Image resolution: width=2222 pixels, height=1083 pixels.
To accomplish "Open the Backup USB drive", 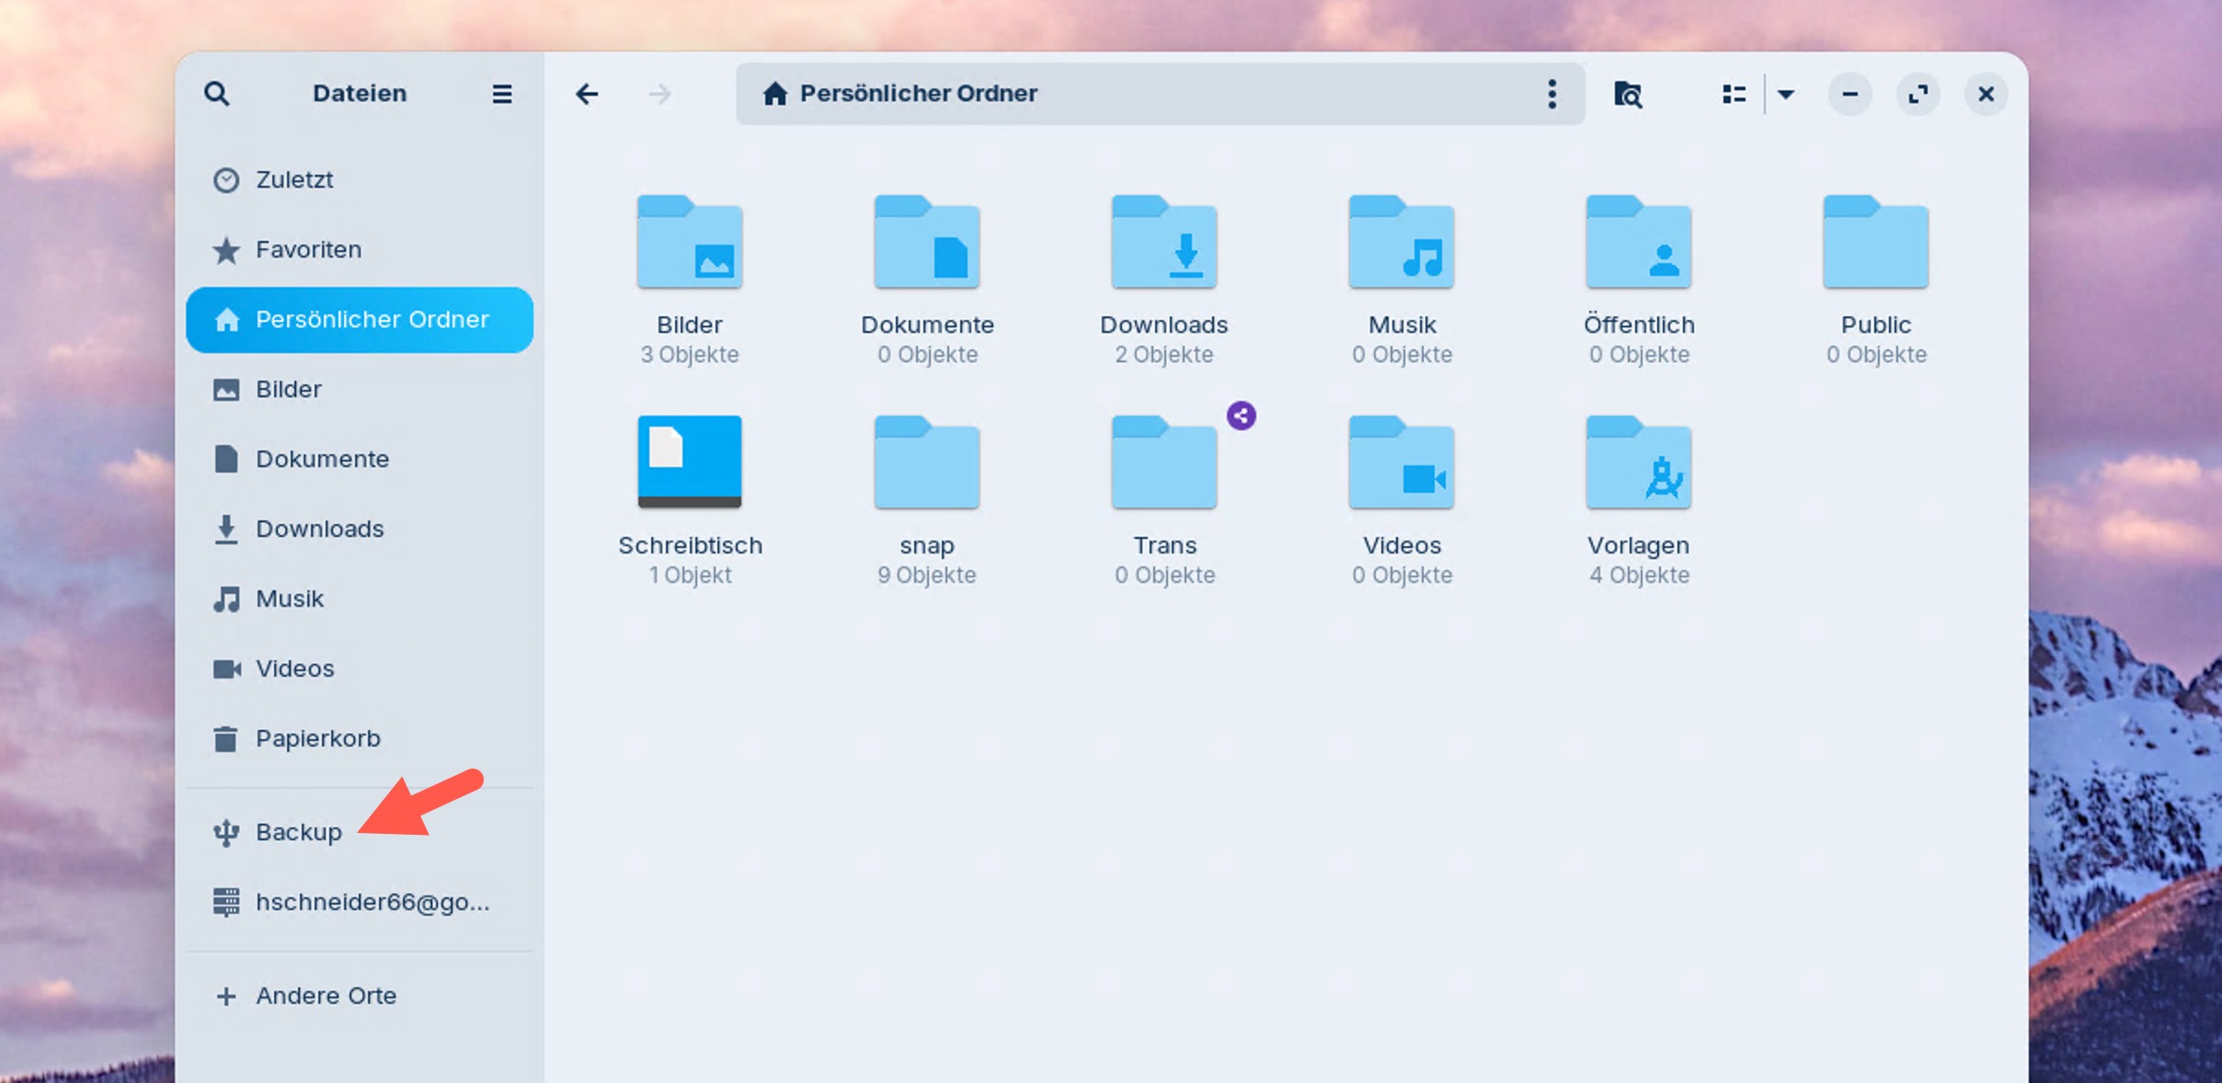I will (x=298, y=833).
